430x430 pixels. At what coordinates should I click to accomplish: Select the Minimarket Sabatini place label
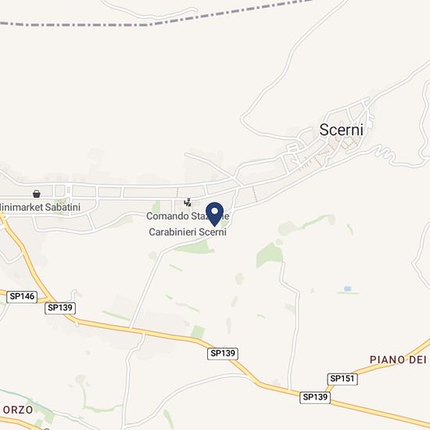(40, 207)
